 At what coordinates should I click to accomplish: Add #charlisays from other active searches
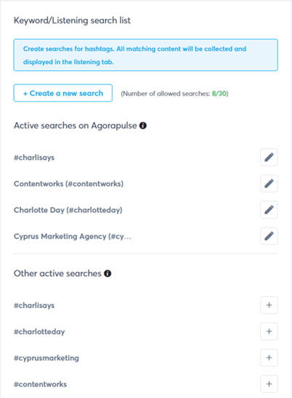coord(269,305)
